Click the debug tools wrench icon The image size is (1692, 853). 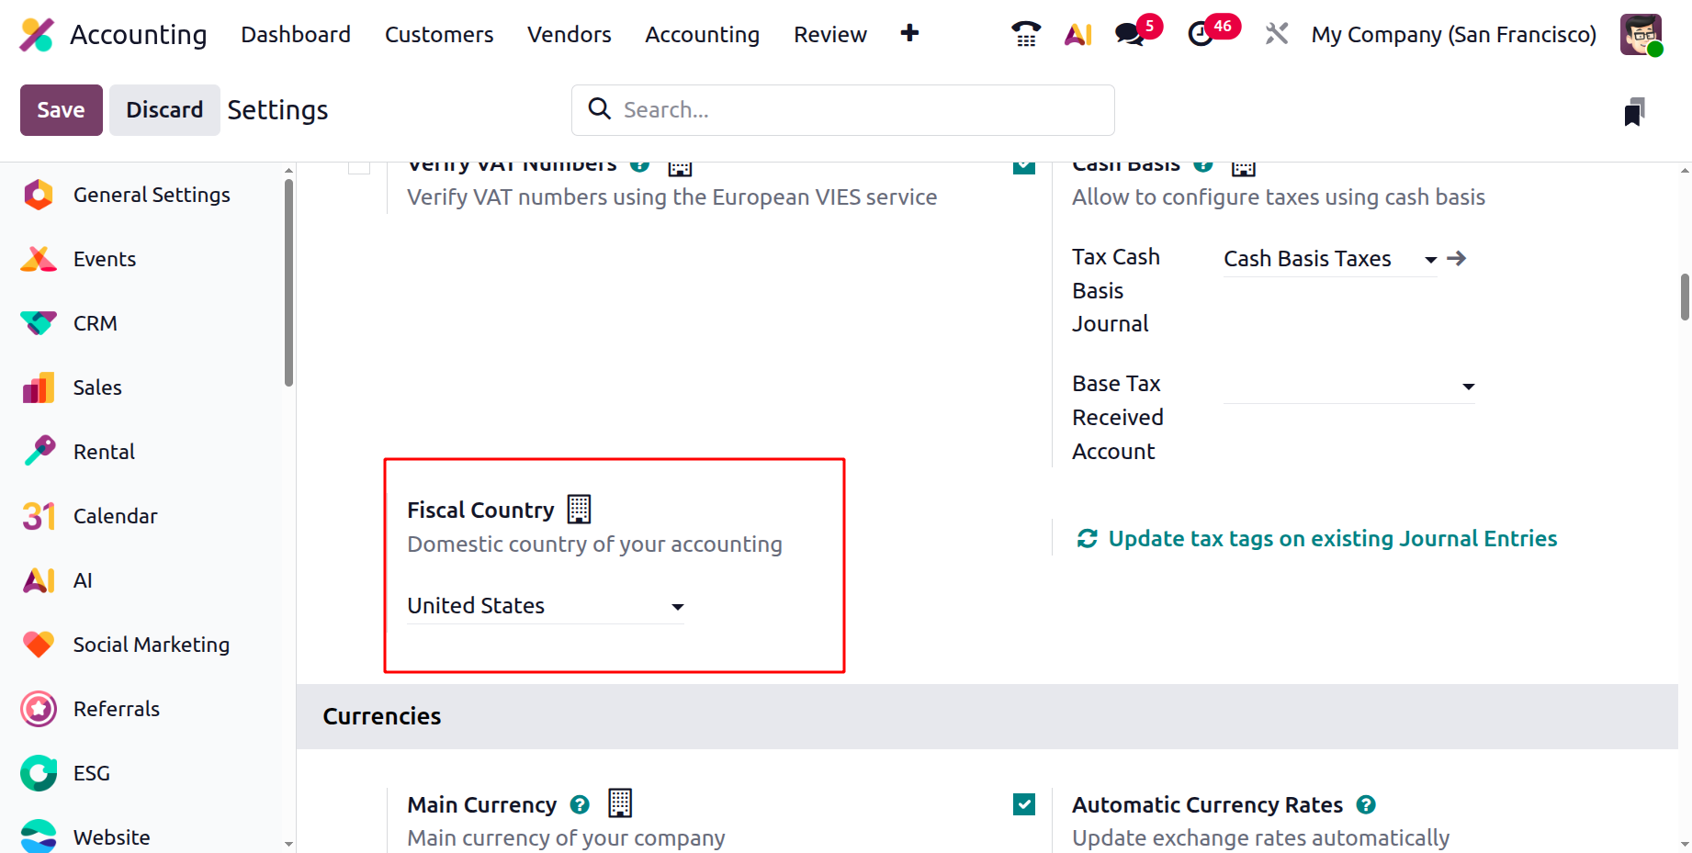[x=1276, y=34]
